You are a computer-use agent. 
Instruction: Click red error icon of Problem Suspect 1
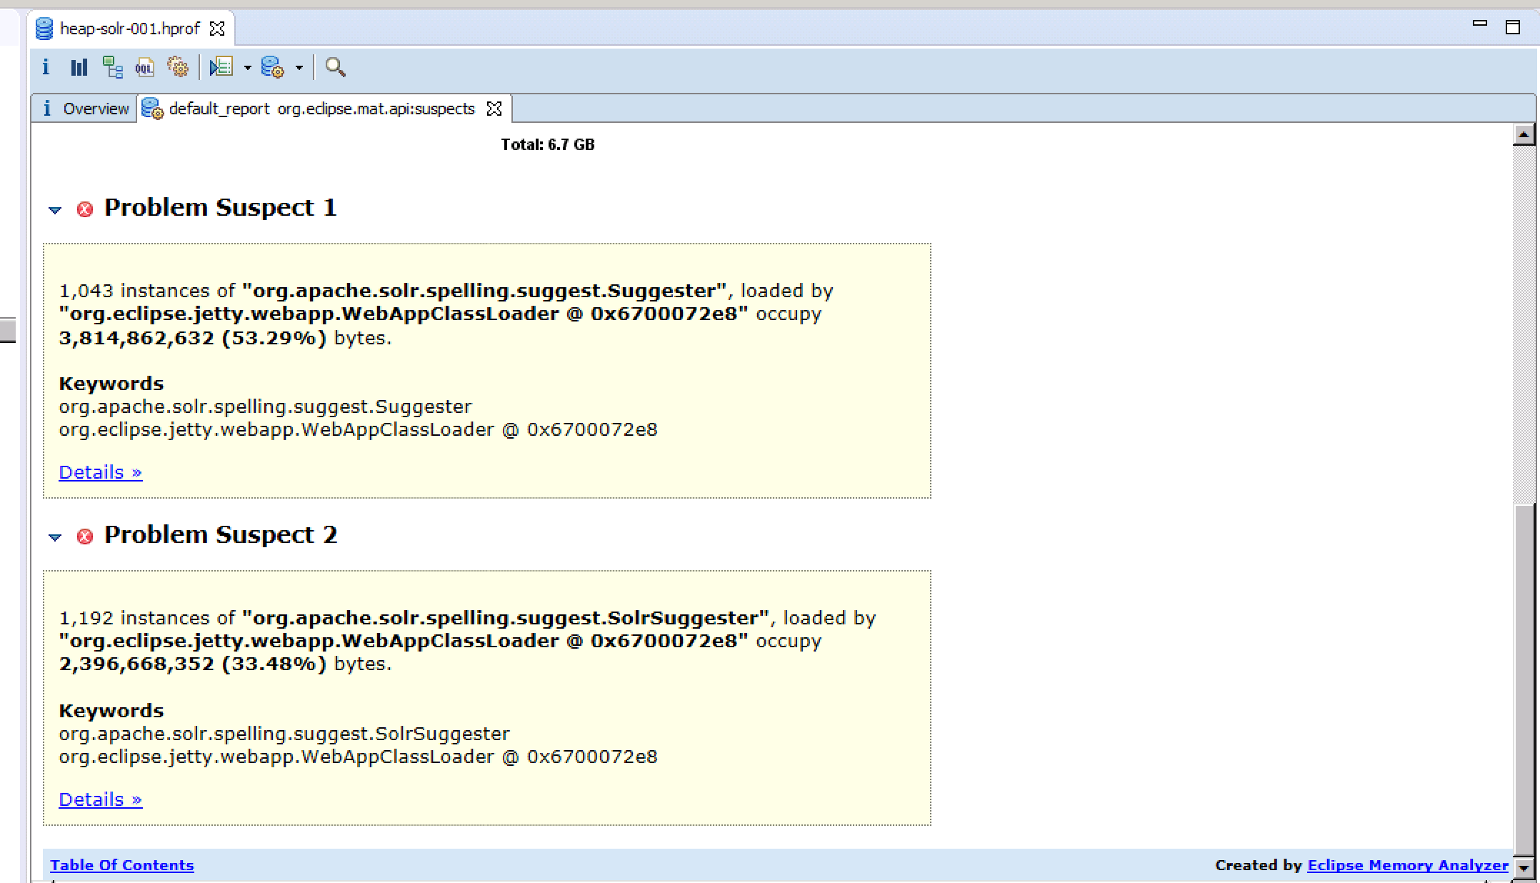85,209
